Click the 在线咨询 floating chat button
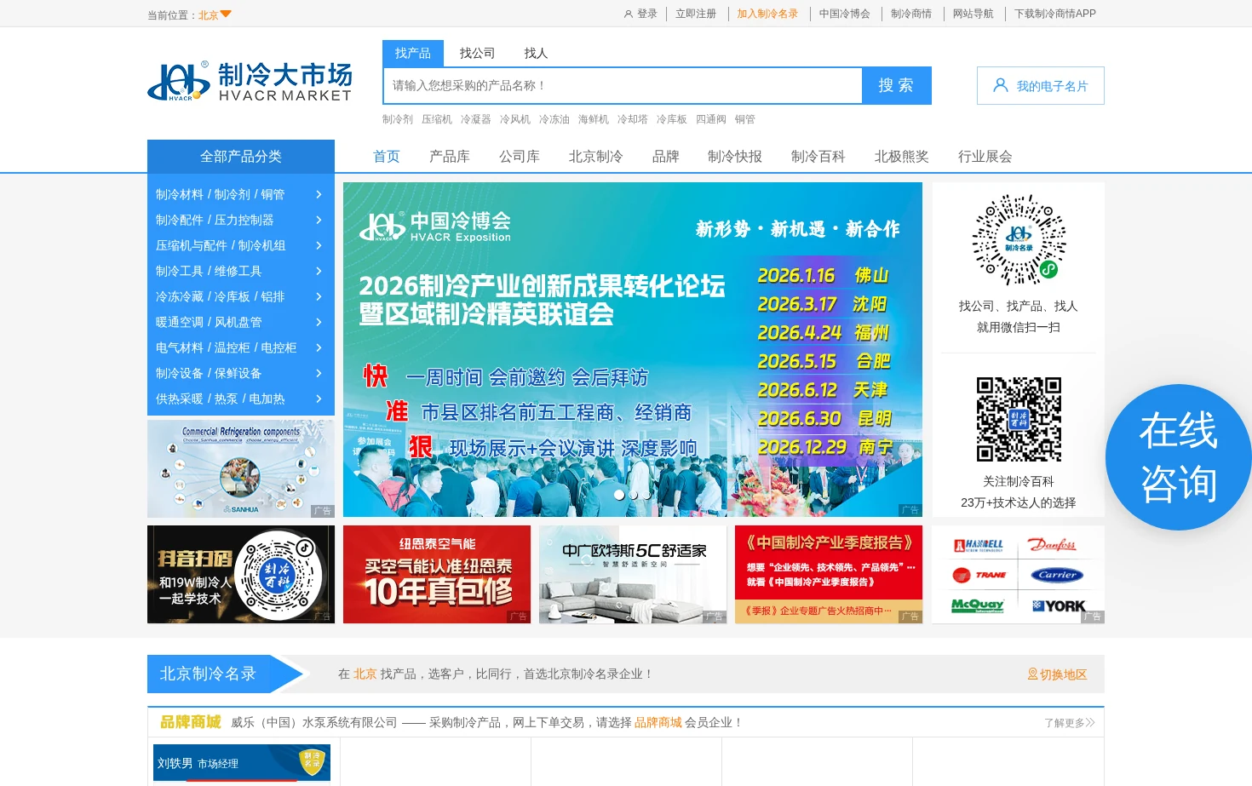 click(x=1179, y=457)
